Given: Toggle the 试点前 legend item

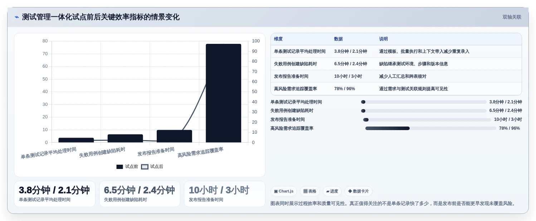Looking at the screenshot, I should 127,166.
